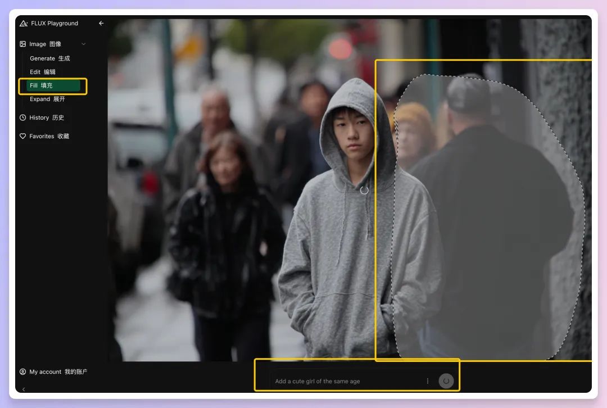The image size is (607, 408).
Task: Click the small chevron at sidebar bottom
Action: (24, 389)
